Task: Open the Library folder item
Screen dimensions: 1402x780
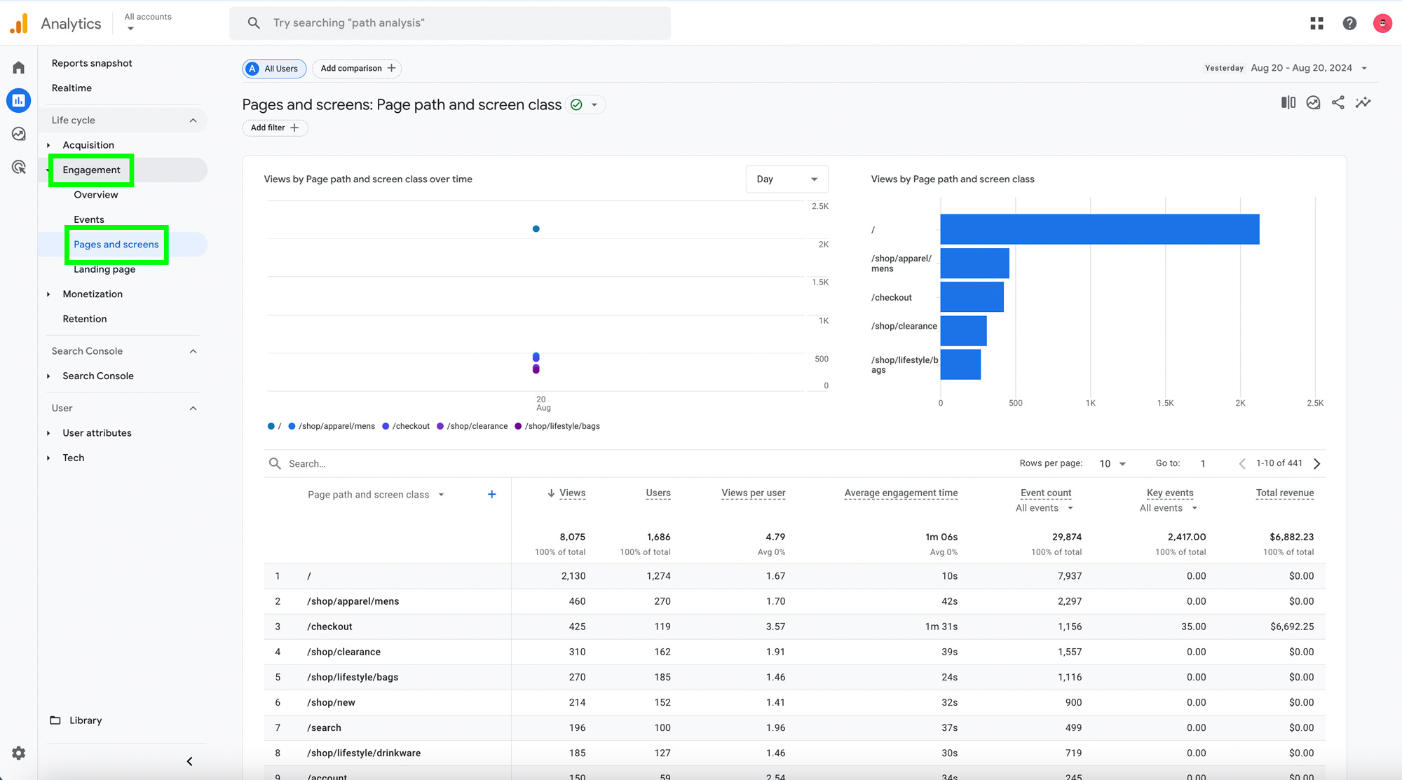Action: click(x=76, y=720)
